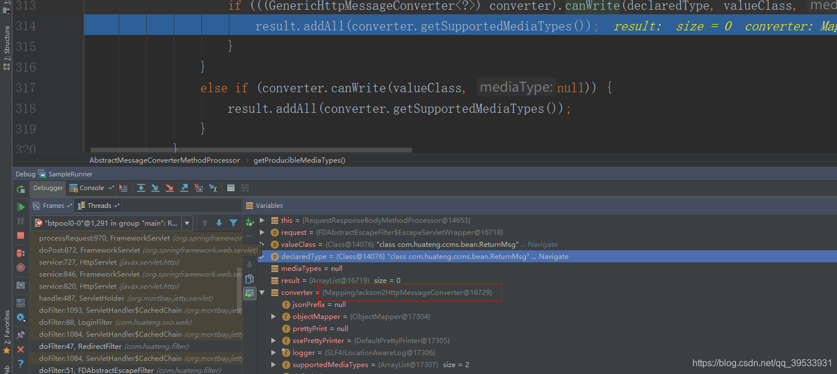Select the Frames tab
This screenshot has width=837, height=374.
[x=53, y=206]
